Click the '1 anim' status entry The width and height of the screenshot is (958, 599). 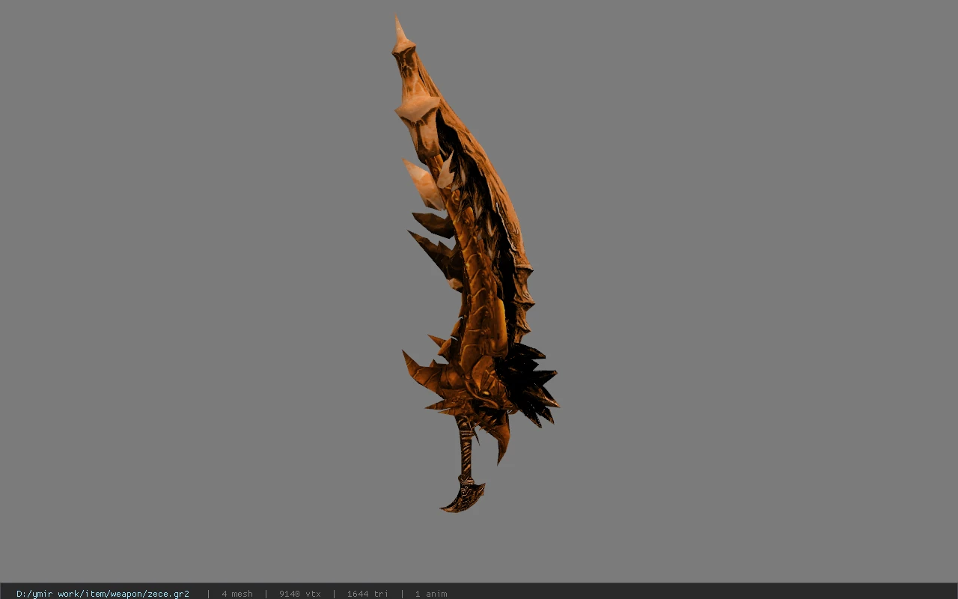pos(431,594)
